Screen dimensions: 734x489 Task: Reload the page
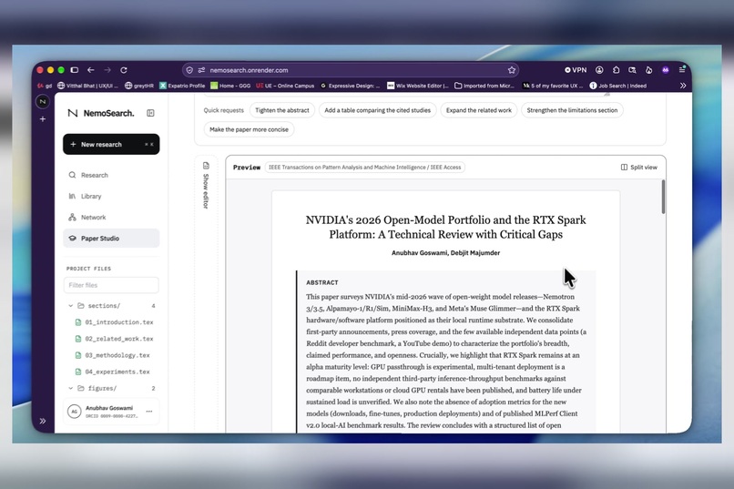point(124,70)
